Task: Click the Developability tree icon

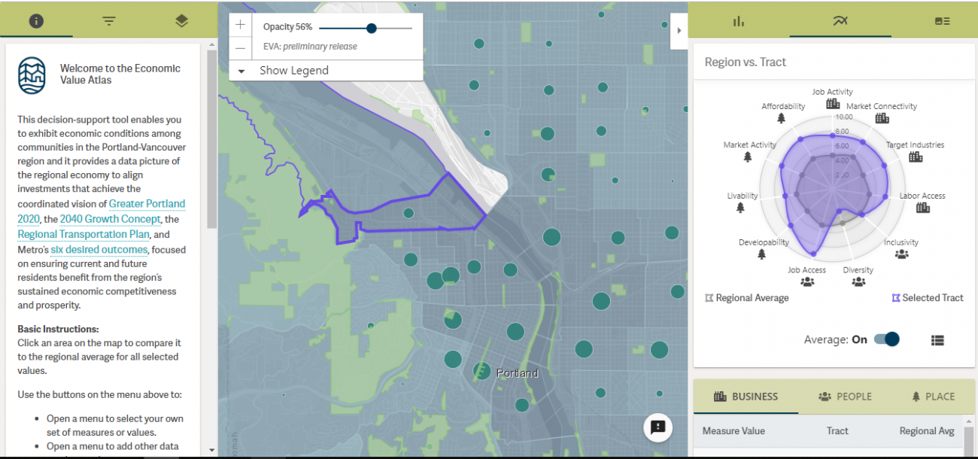Action: [x=761, y=254]
